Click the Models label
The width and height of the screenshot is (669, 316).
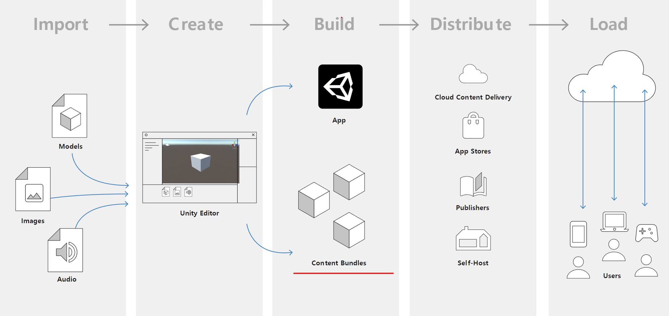pos(71,146)
